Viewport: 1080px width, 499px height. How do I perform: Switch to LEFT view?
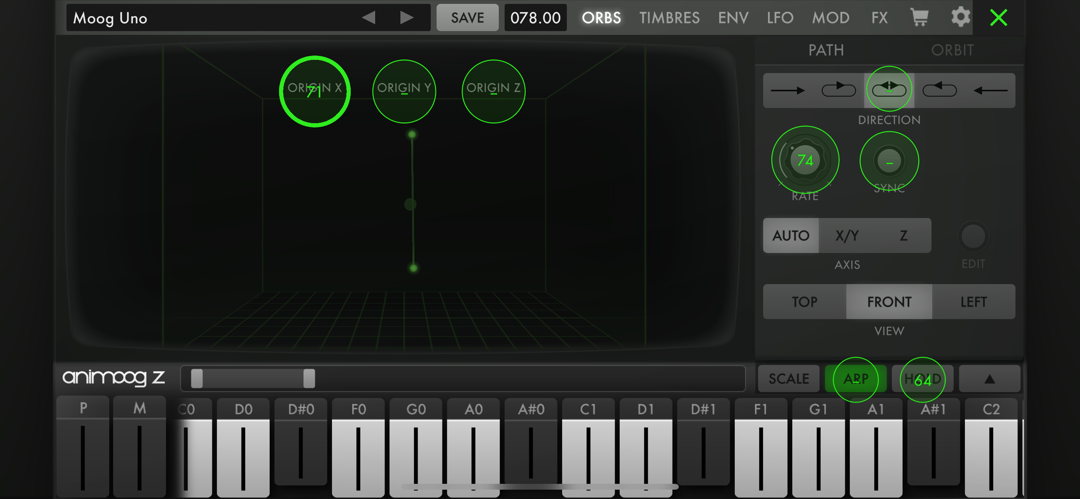point(973,302)
